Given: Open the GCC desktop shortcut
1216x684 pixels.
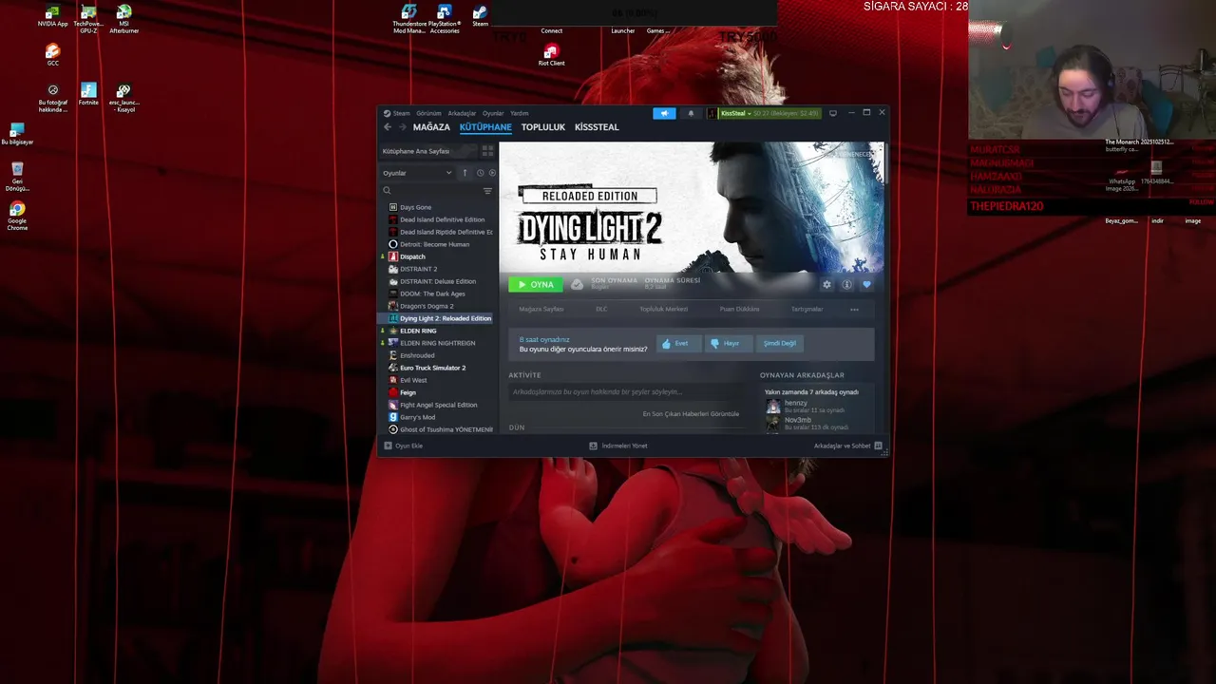Looking at the screenshot, I should click(52, 55).
